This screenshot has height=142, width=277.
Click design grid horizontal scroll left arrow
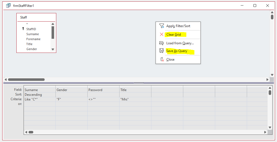(x=26, y=132)
